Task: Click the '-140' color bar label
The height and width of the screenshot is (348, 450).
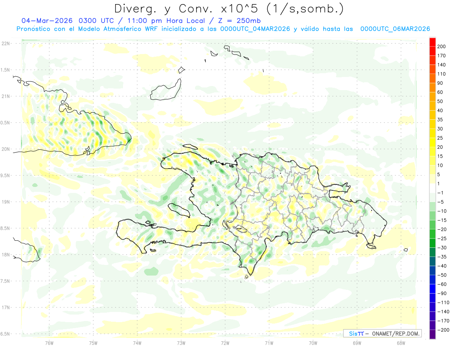Action: click(444, 312)
